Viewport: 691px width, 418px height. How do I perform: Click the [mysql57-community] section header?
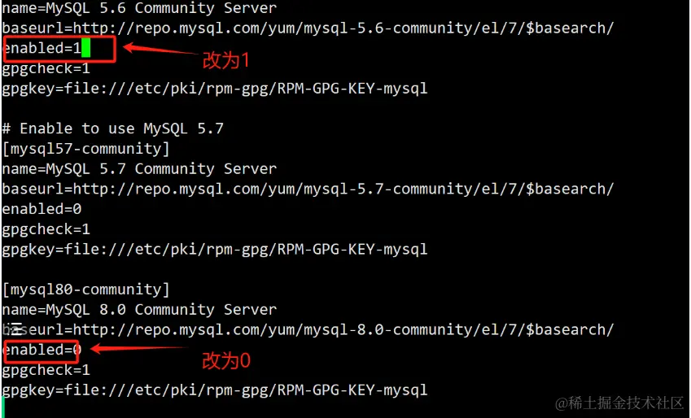86,149
